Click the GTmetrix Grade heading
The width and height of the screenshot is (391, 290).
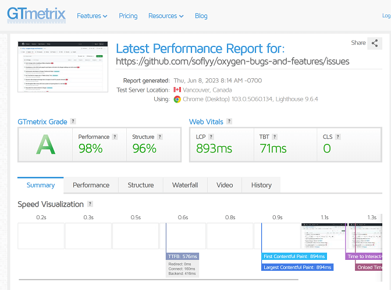click(x=42, y=122)
